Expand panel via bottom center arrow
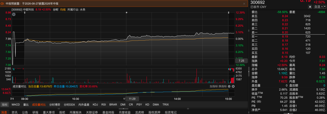 point(124,109)
